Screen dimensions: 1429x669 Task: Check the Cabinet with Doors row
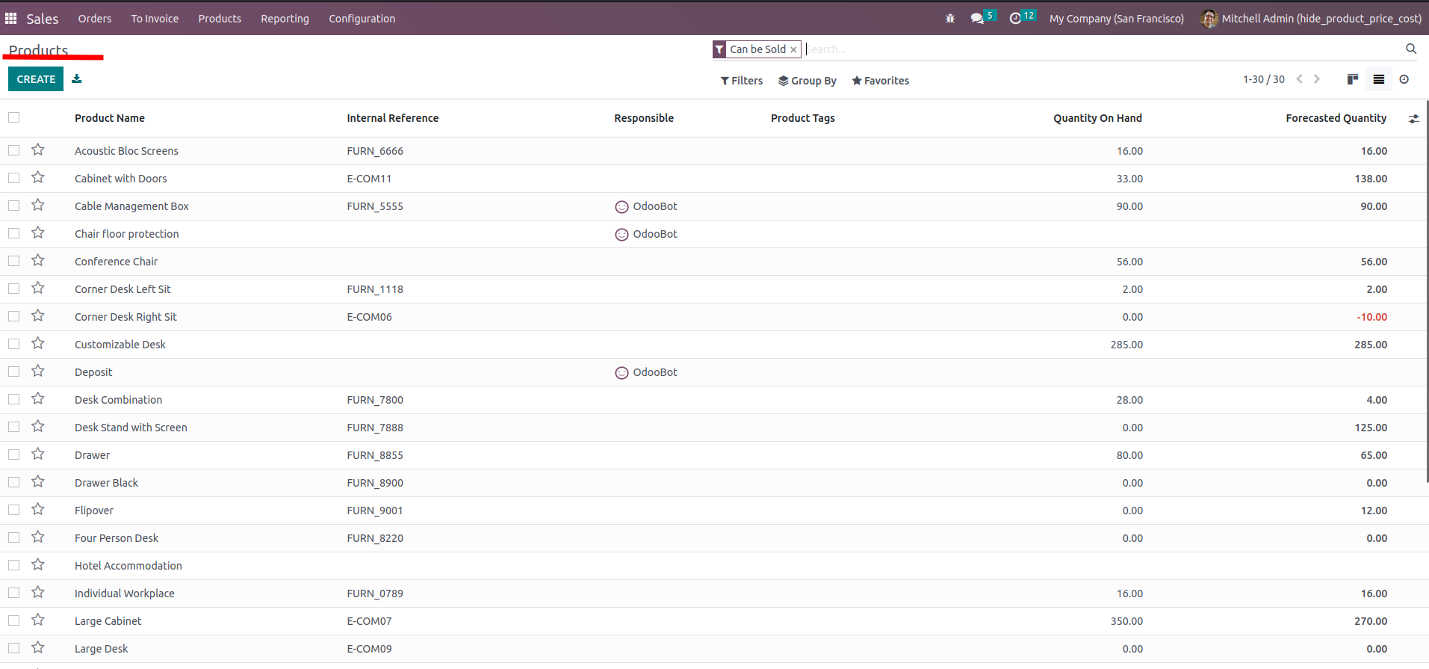pyautogui.click(x=13, y=178)
